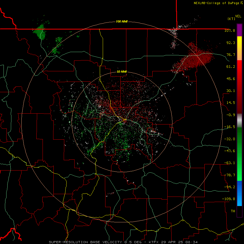This screenshot has width=244, height=244.
Task: Click the VEL legend title
Action: pos(238,16)
